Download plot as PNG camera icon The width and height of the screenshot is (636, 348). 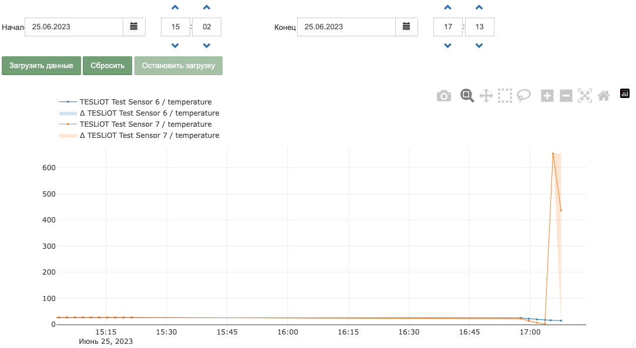[x=444, y=96]
